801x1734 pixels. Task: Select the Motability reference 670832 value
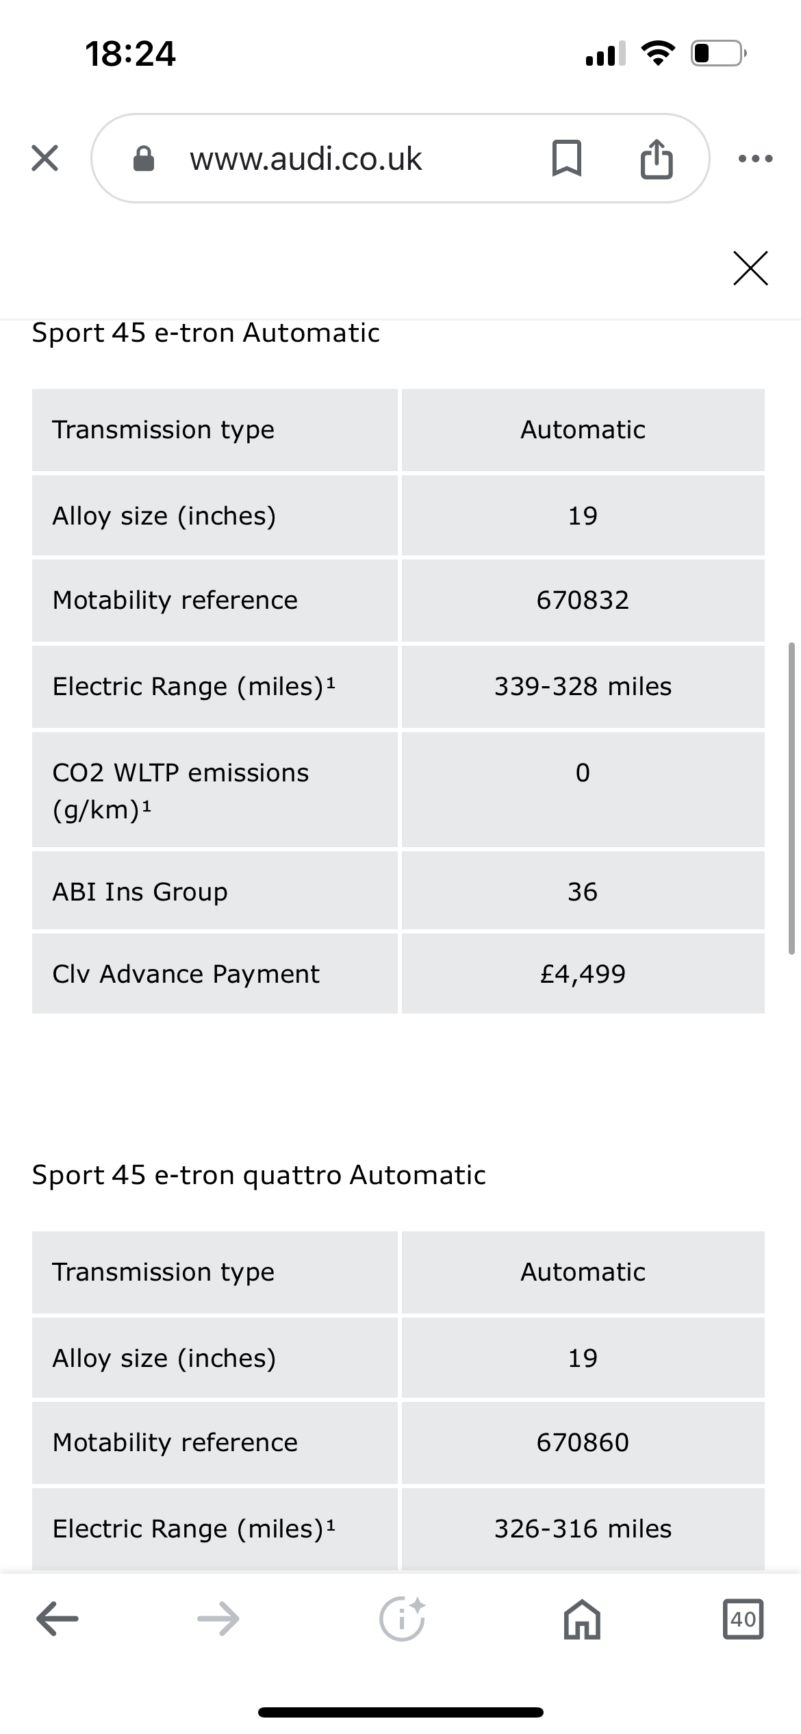583,601
